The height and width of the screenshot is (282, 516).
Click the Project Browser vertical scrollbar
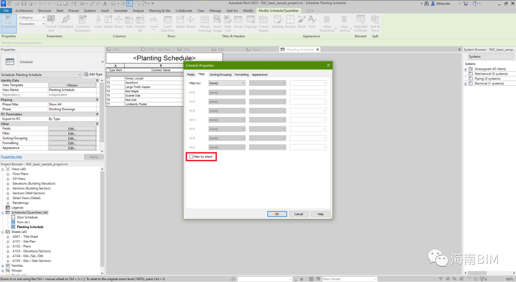coord(102,221)
